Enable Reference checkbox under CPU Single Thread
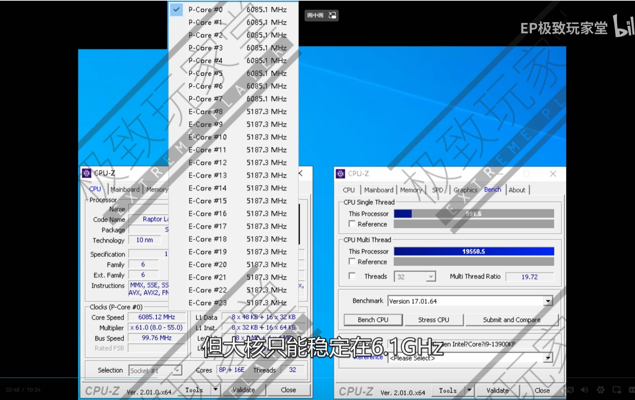635x400 pixels. [352, 224]
